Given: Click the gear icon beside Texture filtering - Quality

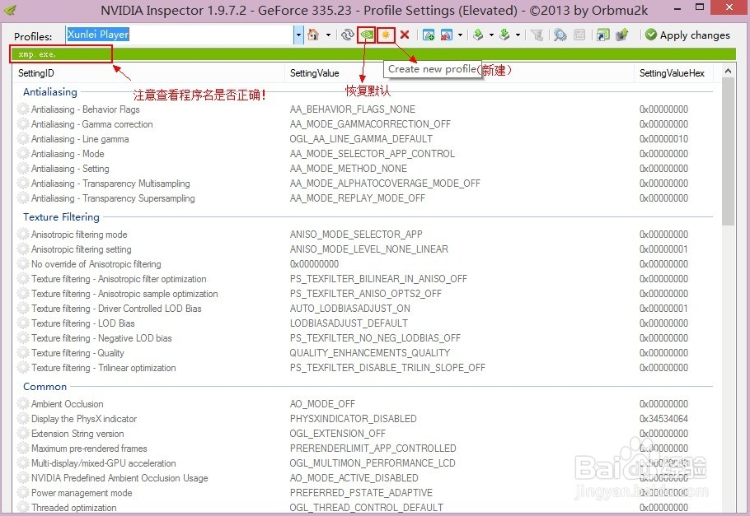Looking at the screenshot, I should tap(23, 352).
